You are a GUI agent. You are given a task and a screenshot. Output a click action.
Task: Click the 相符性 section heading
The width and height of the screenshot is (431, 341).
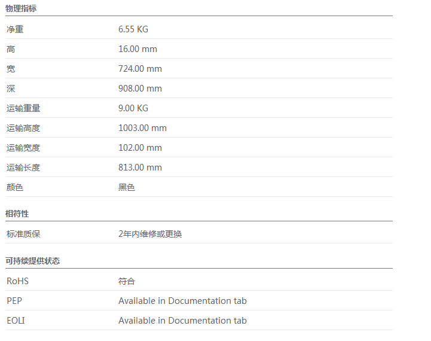pyautogui.click(x=17, y=214)
